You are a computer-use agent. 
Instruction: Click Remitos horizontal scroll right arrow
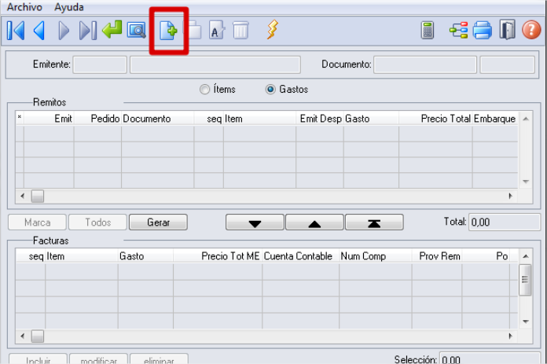510,196
